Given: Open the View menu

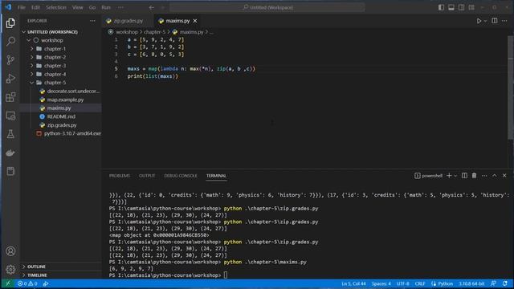Looking at the screenshot, I should tap(77, 7).
